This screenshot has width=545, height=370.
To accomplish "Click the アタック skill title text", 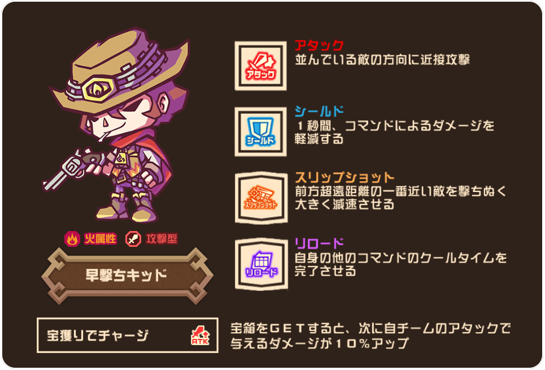I will tap(319, 45).
